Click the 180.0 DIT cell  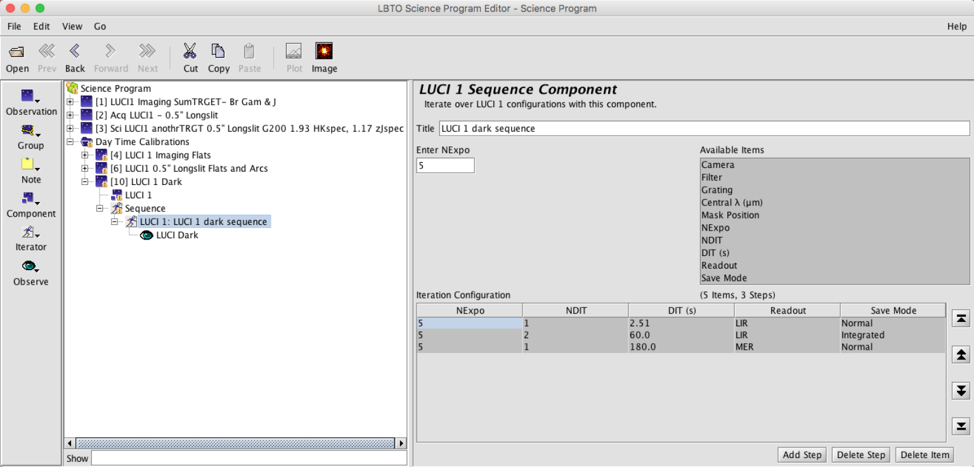click(681, 347)
